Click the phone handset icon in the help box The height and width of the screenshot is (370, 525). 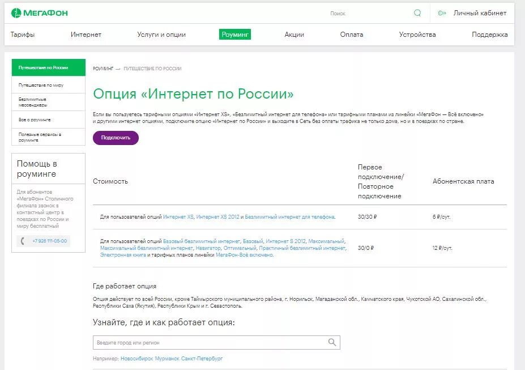[x=23, y=241]
